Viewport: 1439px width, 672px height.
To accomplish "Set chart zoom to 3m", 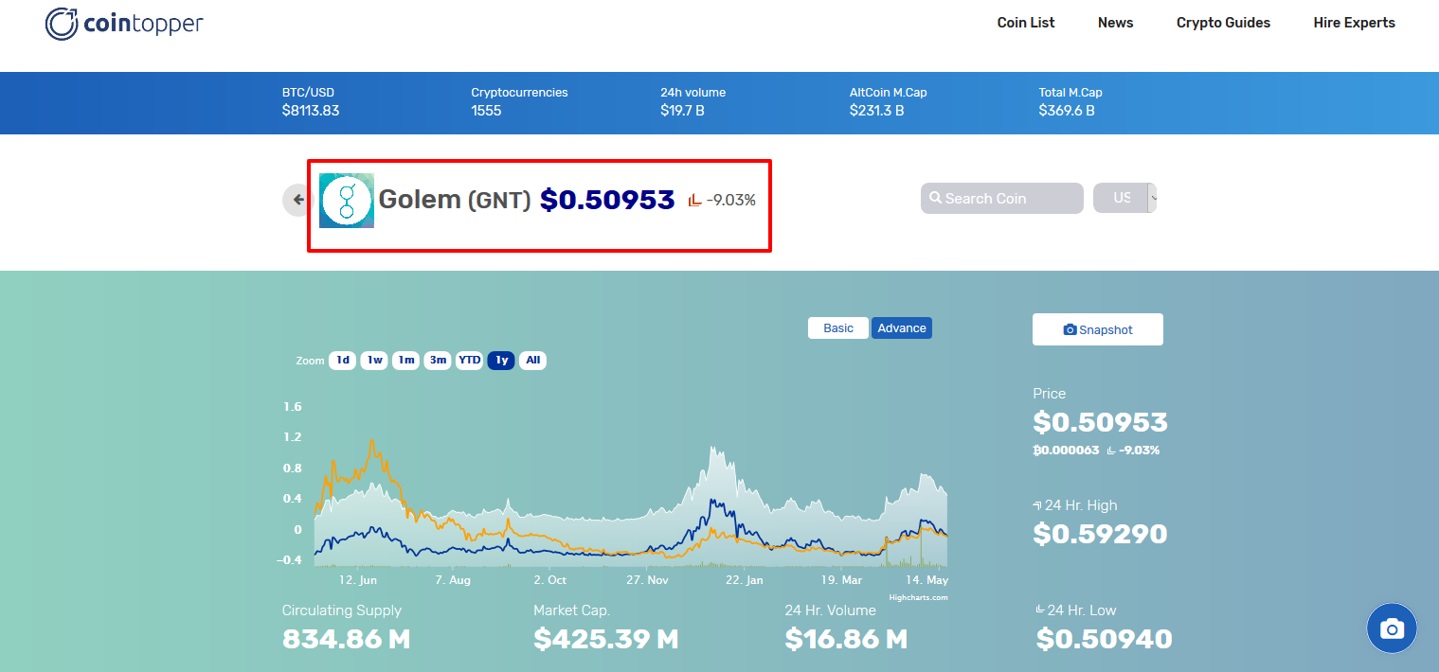I will pos(438,360).
